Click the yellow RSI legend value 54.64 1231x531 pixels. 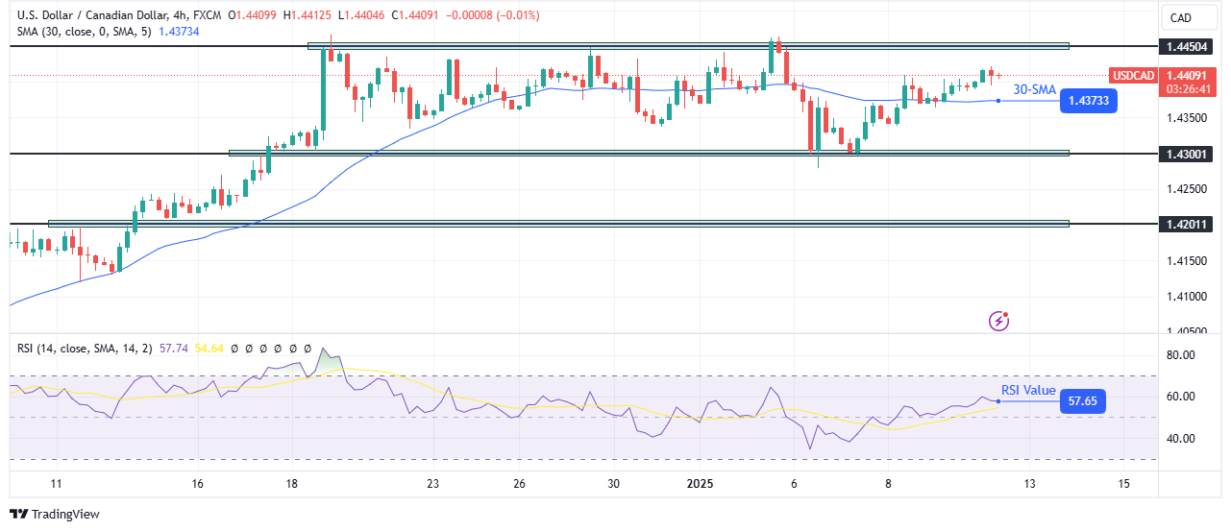(209, 348)
